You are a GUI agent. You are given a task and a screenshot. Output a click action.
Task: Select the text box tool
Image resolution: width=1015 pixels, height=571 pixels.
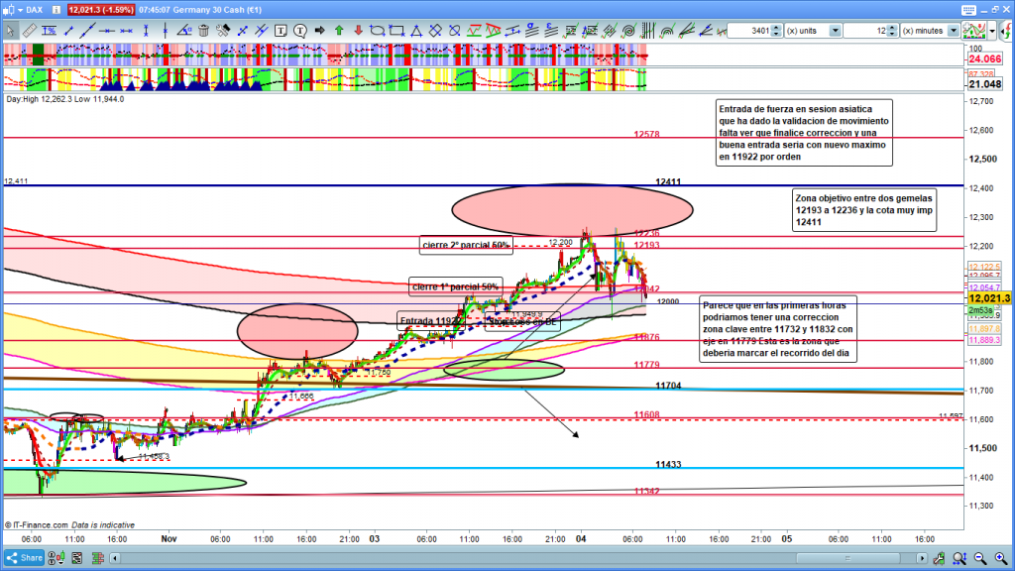click(281, 31)
